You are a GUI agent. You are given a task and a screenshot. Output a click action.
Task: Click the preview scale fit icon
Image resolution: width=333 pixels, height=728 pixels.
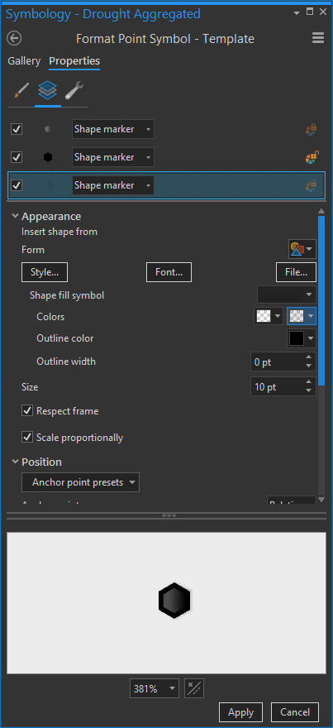[x=194, y=688]
